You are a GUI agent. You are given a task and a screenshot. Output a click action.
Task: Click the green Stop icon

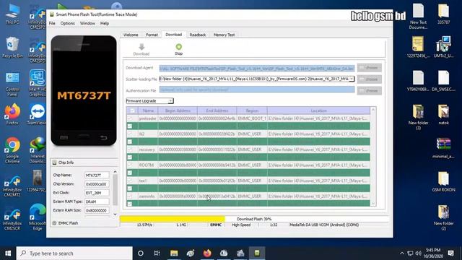[x=178, y=46]
